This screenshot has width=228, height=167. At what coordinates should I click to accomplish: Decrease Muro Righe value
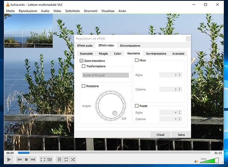click(179, 76)
